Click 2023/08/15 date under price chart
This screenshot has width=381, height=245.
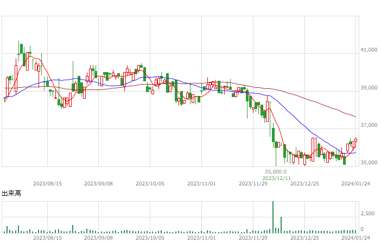coord(47,184)
